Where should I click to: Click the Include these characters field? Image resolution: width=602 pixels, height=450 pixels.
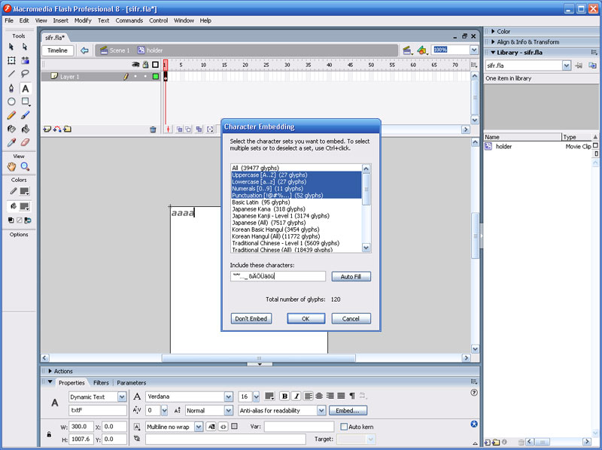pyautogui.click(x=278, y=276)
